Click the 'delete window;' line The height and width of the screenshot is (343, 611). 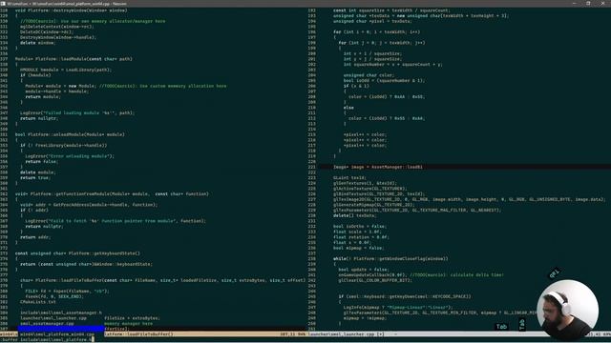38,43
